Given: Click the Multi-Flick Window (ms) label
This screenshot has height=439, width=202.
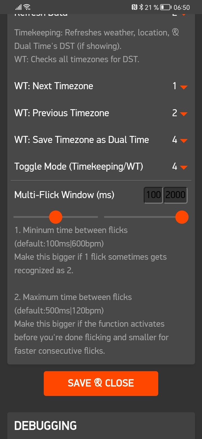Looking at the screenshot, I should coord(64,195).
